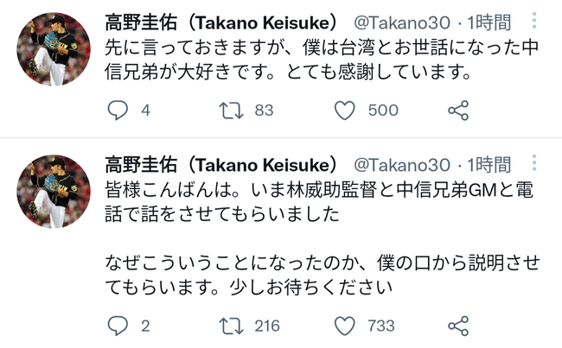Viewport: 562px width, 348px height.
Task: View the 83 retweets count on first tweet
Action: point(264,111)
